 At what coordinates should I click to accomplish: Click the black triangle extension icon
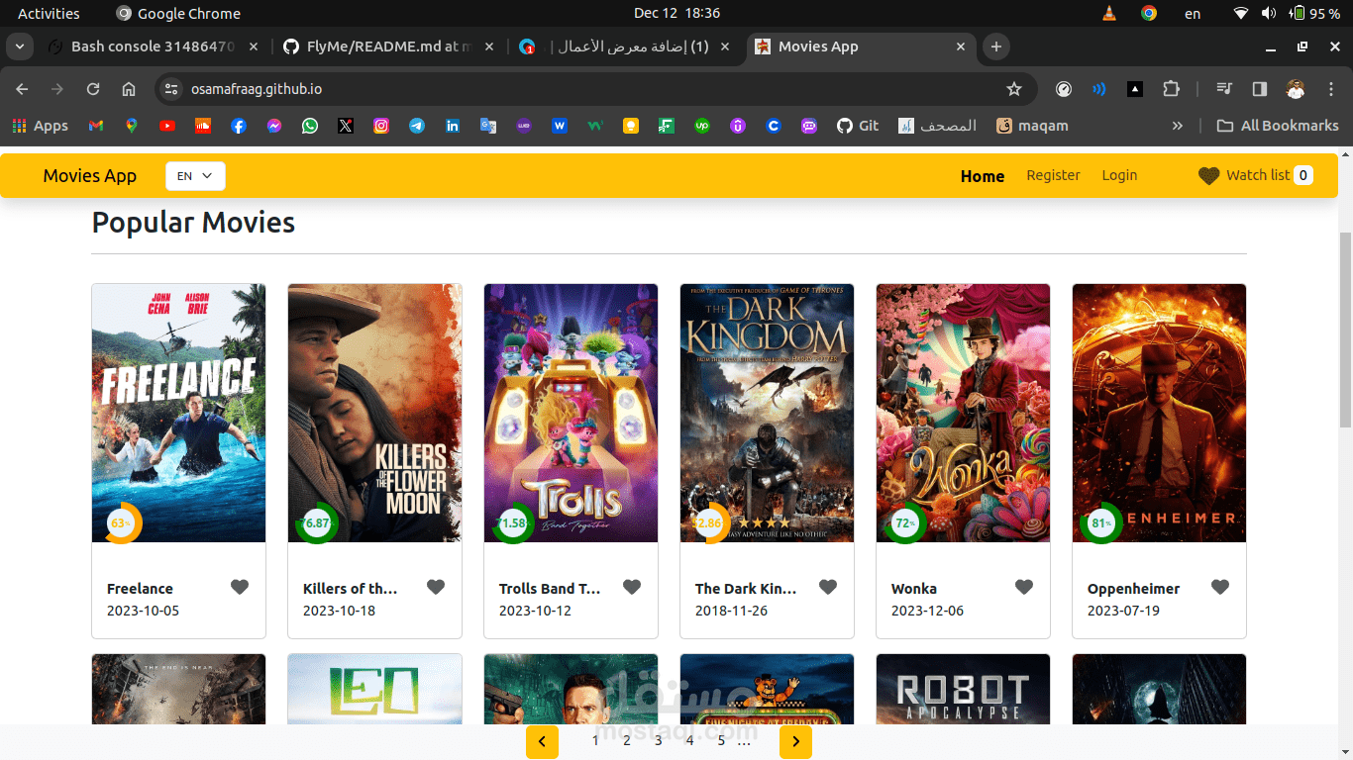pos(1135,89)
